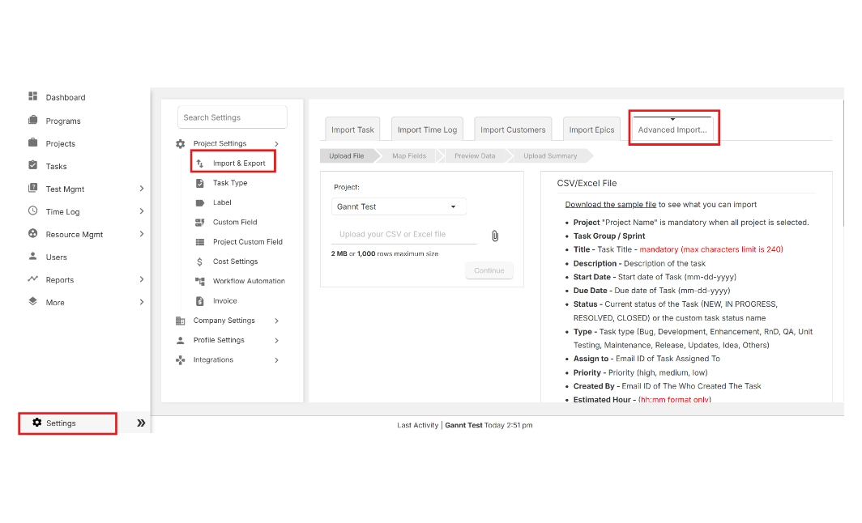Click the Download the sample file link
The image size is (862, 523).
(x=610, y=205)
